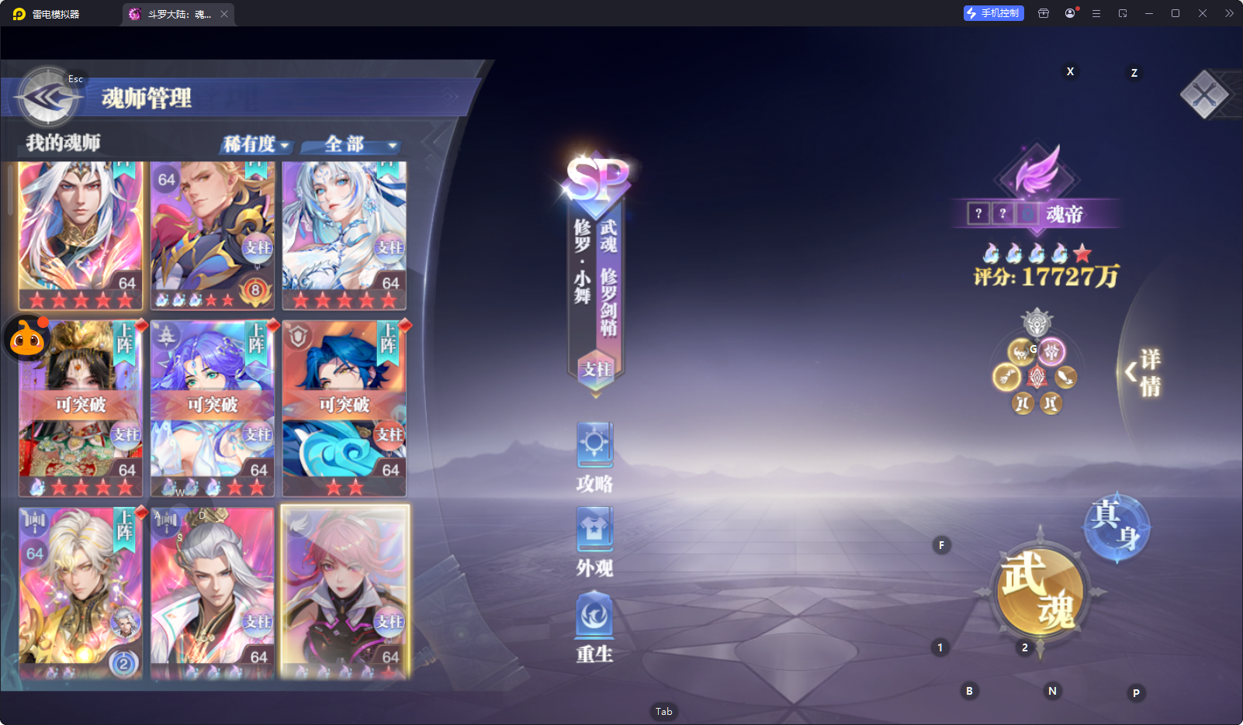
Task: Click the orange pumpkin mascot icon
Action: click(27, 337)
